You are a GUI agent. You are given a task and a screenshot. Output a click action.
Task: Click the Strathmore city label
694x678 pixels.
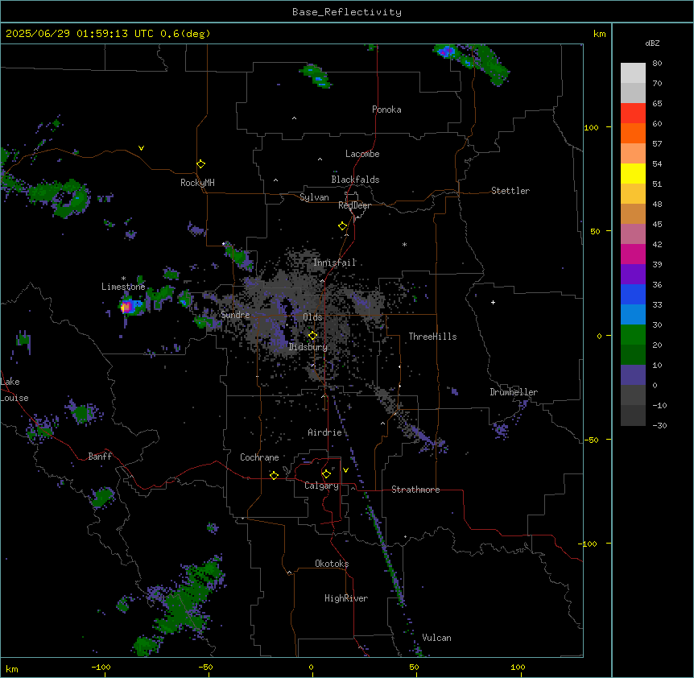click(x=415, y=490)
